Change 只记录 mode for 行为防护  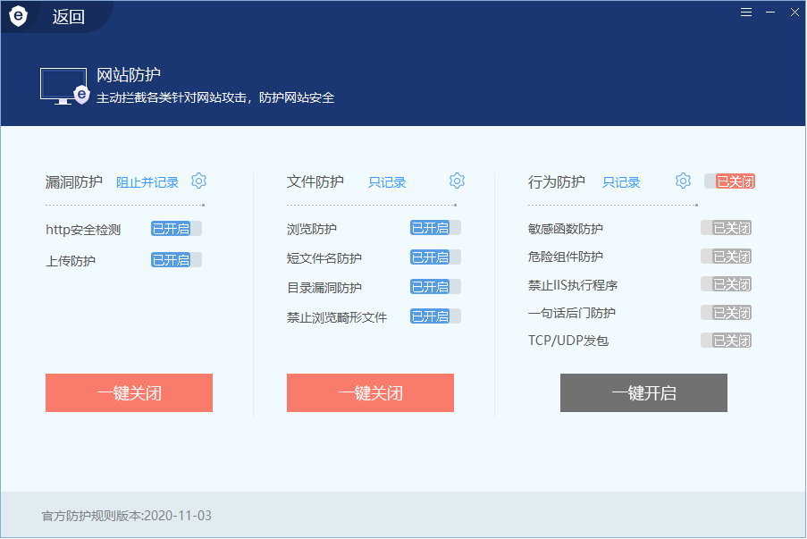pos(621,181)
